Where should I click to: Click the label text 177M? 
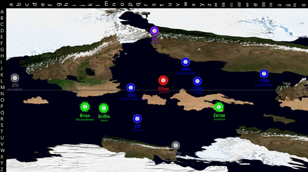click(x=264, y=81)
